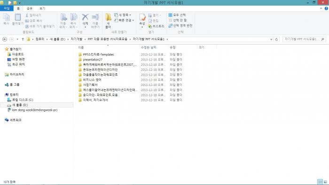Open the 복사 위치 (Copy to) button
Screen dimensions: 329x185
point(73,21)
